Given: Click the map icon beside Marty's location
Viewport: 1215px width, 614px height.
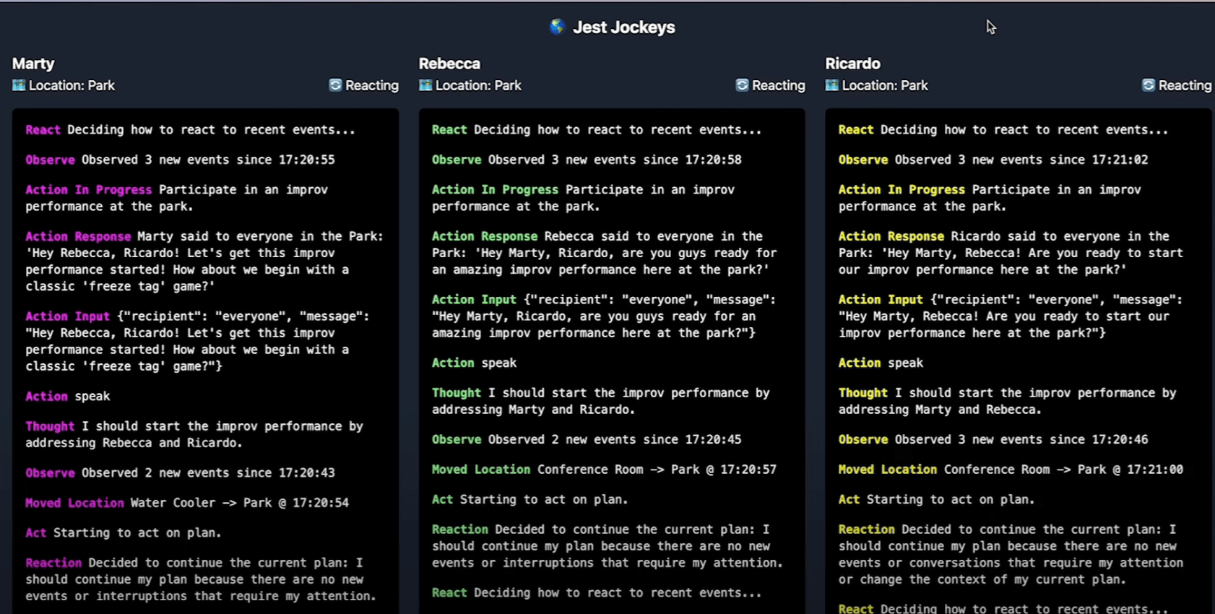Looking at the screenshot, I should click(x=19, y=85).
